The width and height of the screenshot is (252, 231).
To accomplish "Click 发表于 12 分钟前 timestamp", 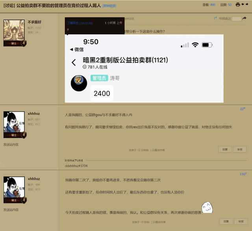I will tap(139, 150).
